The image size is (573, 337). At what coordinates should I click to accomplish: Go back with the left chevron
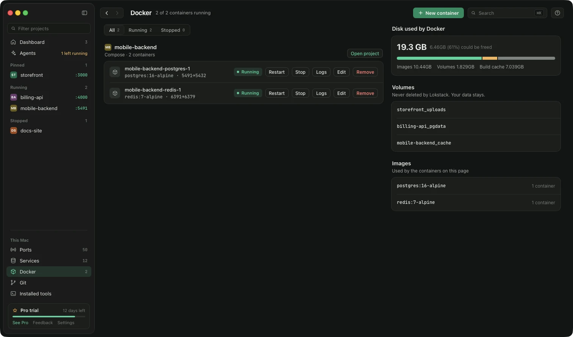pyautogui.click(x=107, y=13)
